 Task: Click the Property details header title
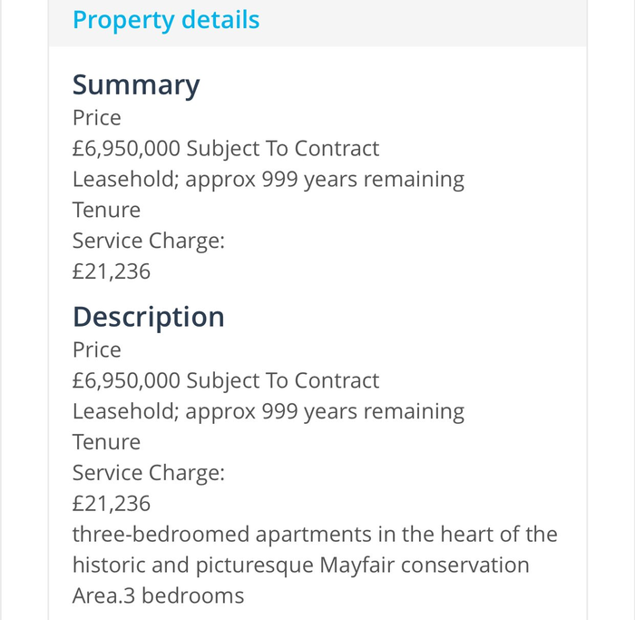(x=166, y=20)
